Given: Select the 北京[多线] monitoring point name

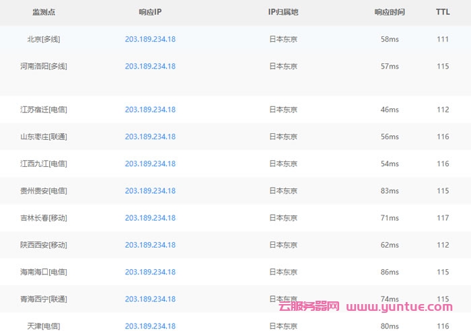Looking at the screenshot, I should coord(44,39).
